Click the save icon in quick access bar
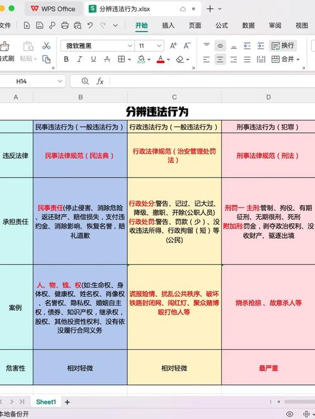 coord(40,25)
